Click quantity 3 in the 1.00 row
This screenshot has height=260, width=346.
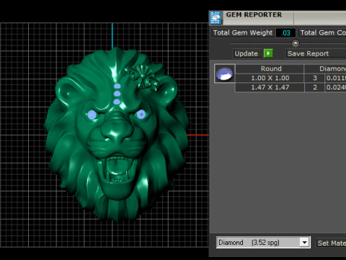pyautogui.click(x=315, y=78)
